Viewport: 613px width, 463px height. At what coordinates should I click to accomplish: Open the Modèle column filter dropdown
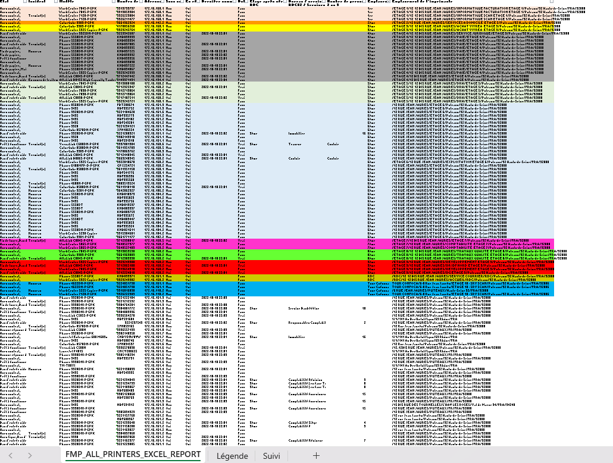[112, 2]
